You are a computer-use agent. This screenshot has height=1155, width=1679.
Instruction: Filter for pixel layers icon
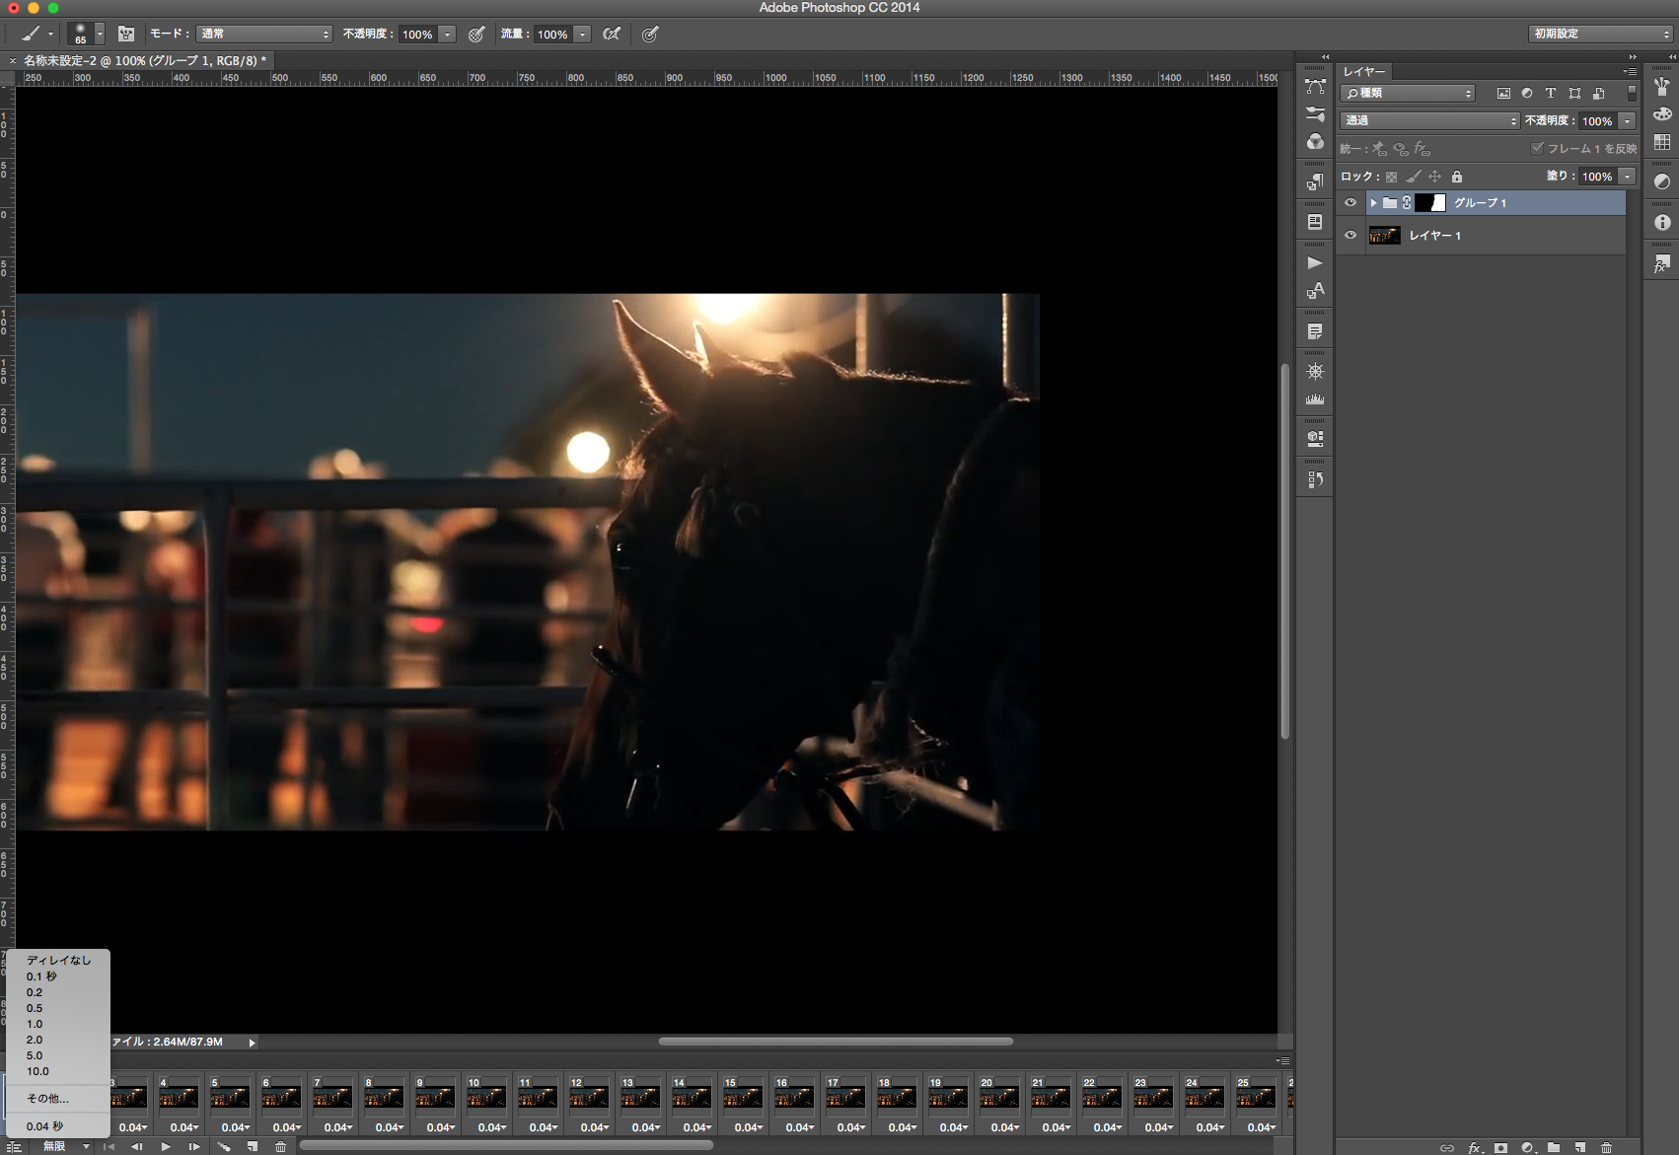(x=1503, y=94)
